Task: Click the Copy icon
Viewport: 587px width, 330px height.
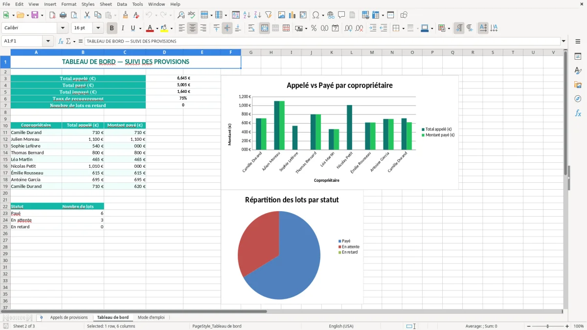Action: (x=97, y=15)
